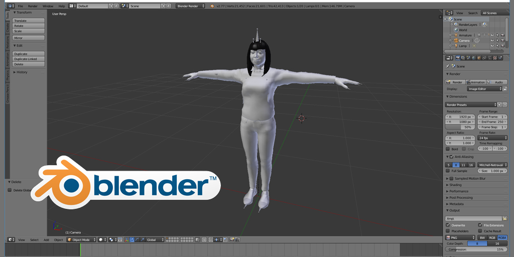514x257 pixels.
Task: Open the Add menu in viewport header
Action: [x=46, y=239]
